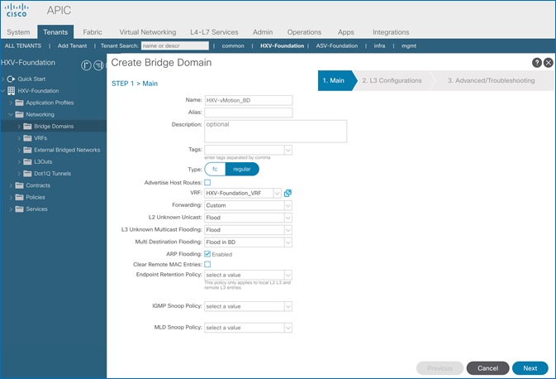
Task: Click the HXV-Foundation tenant grid icon
Action: click(x=11, y=90)
